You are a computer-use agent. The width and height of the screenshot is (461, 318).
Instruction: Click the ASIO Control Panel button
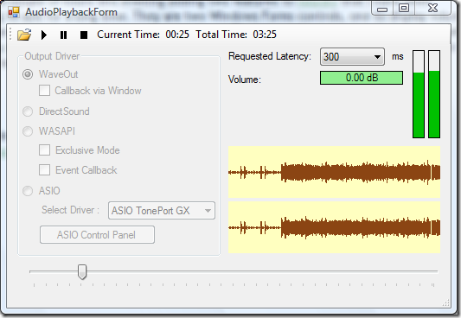tap(97, 234)
